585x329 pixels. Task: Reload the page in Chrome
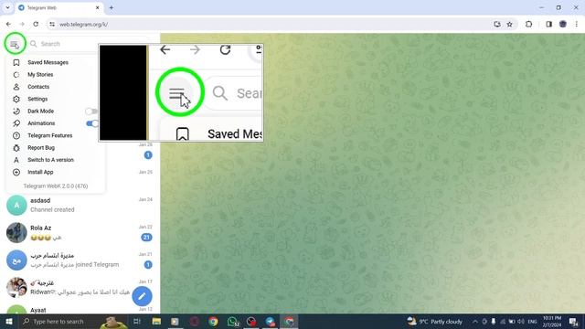click(x=36, y=25)
